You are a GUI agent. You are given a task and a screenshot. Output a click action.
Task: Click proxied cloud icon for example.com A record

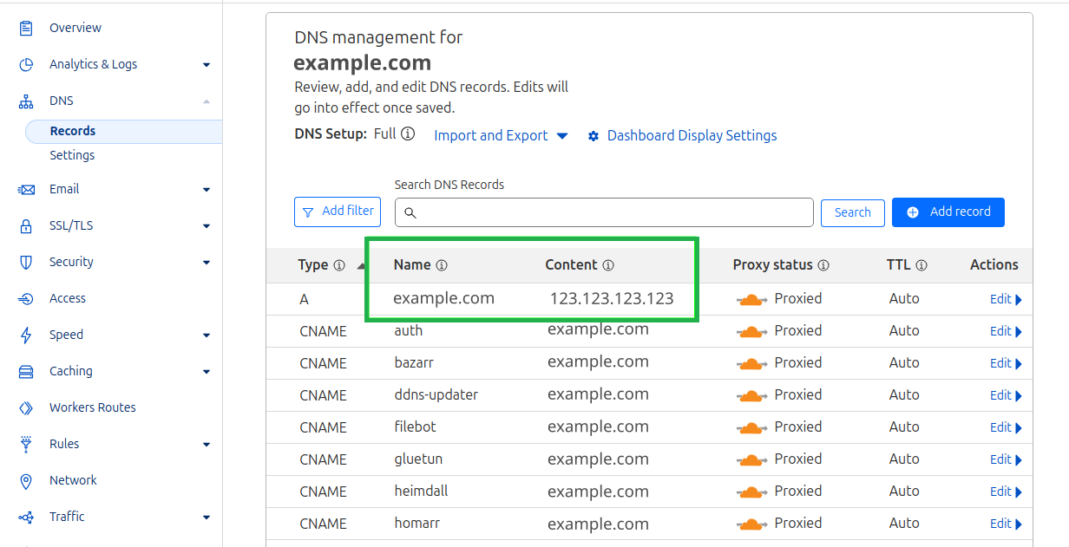pyautogui.click(x=751, y=300)
